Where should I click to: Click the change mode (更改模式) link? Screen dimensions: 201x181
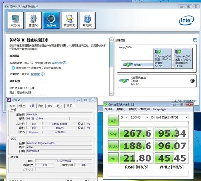(35, 74)
